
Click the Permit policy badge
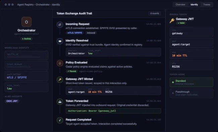coord(72,71)
